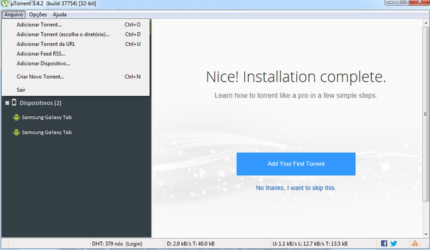Open the Twitter icon in status bar

click(394, 243)
